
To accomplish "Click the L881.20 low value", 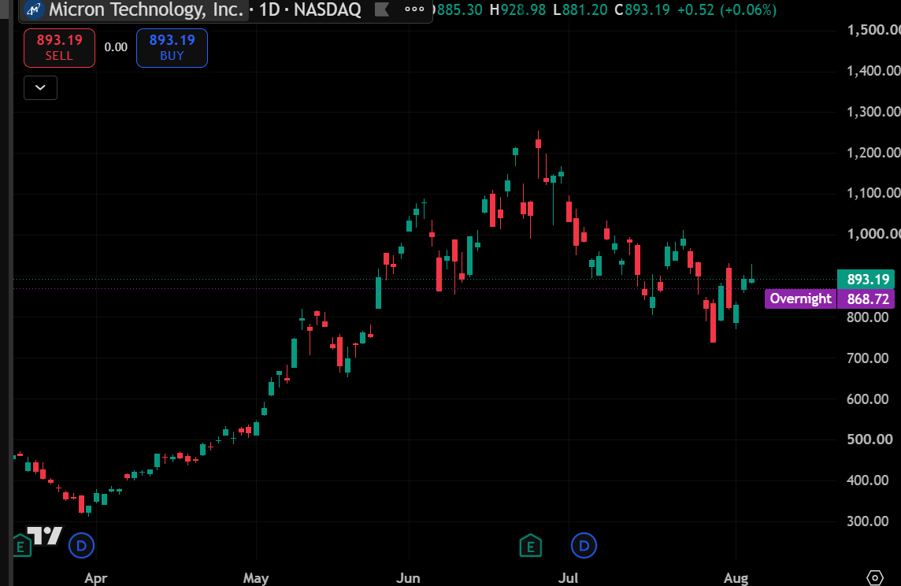I will pyautogui.click(x=580, y=9).
